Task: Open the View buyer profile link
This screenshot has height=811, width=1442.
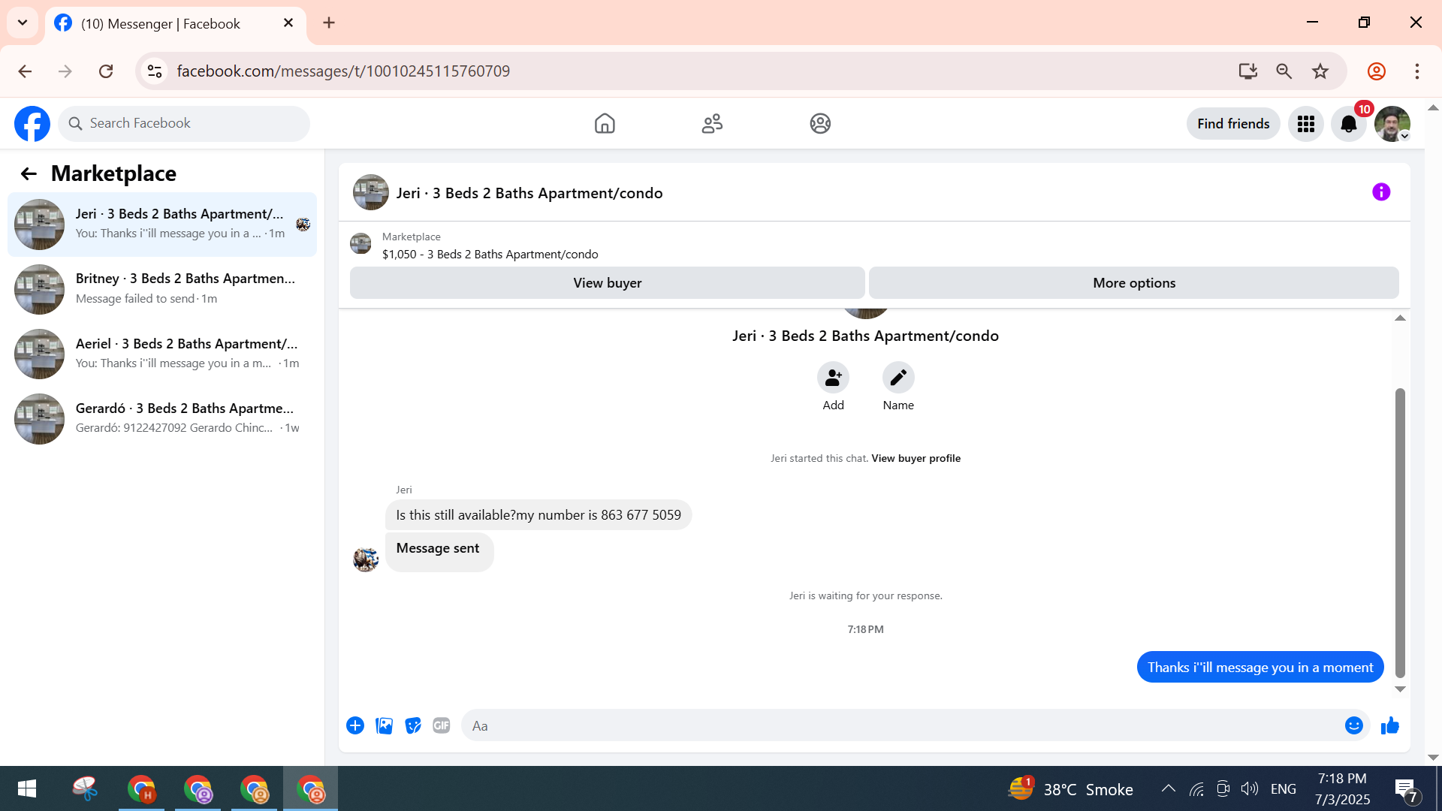Action: (x=916, y=458)
